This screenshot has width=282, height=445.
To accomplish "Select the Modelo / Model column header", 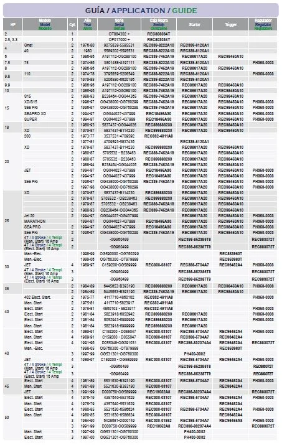I will pos(45,24).
